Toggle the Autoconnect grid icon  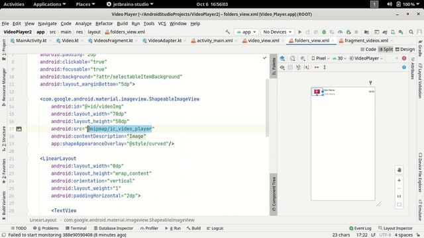point(290,67)
